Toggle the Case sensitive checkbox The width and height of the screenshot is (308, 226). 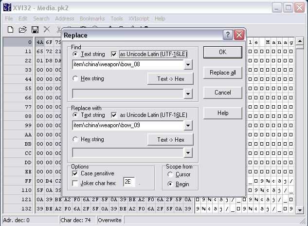click(x=75, y=173)
